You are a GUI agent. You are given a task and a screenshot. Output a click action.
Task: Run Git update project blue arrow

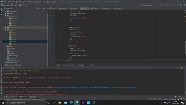pos(171,5)
